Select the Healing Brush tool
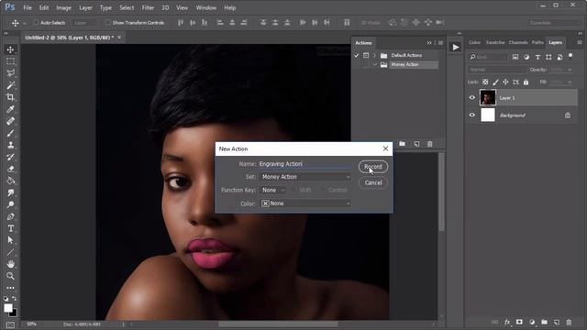Viewport: 587px width, 330px height. [x=10, y=121]
